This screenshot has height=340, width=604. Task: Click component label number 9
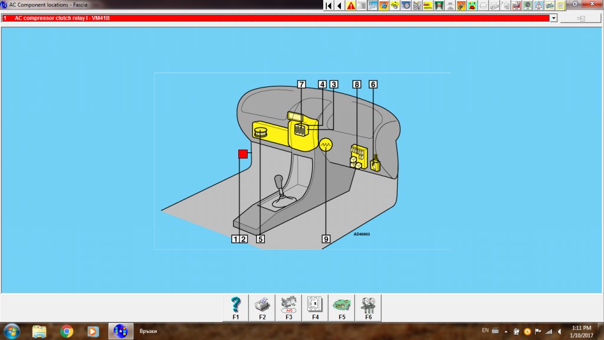pos(326,239)
